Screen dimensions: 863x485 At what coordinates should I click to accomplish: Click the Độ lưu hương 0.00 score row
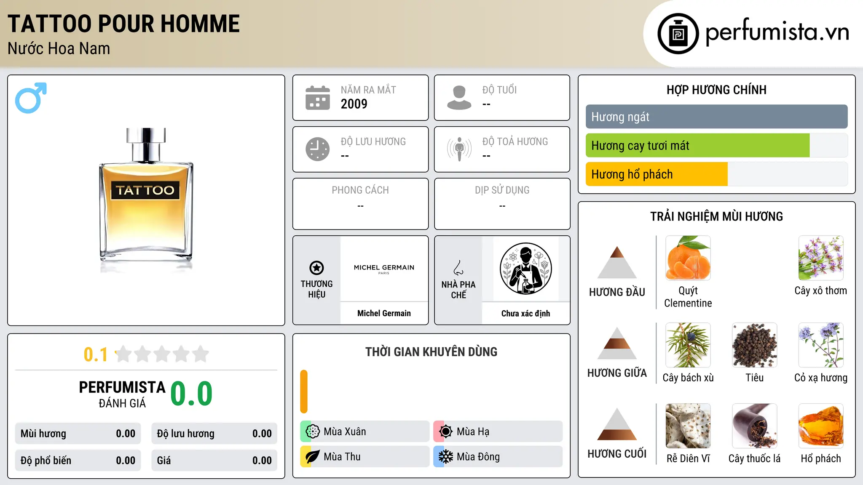tap(214, 434)
